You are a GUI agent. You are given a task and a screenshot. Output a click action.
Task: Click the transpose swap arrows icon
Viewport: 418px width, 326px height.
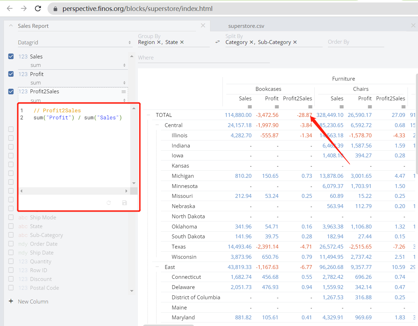(x=217, y=42)
